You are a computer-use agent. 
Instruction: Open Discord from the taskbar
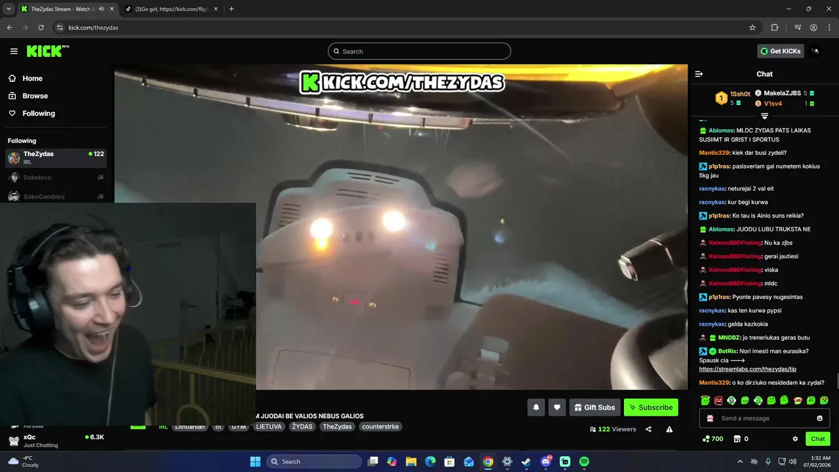click(546, 462)
